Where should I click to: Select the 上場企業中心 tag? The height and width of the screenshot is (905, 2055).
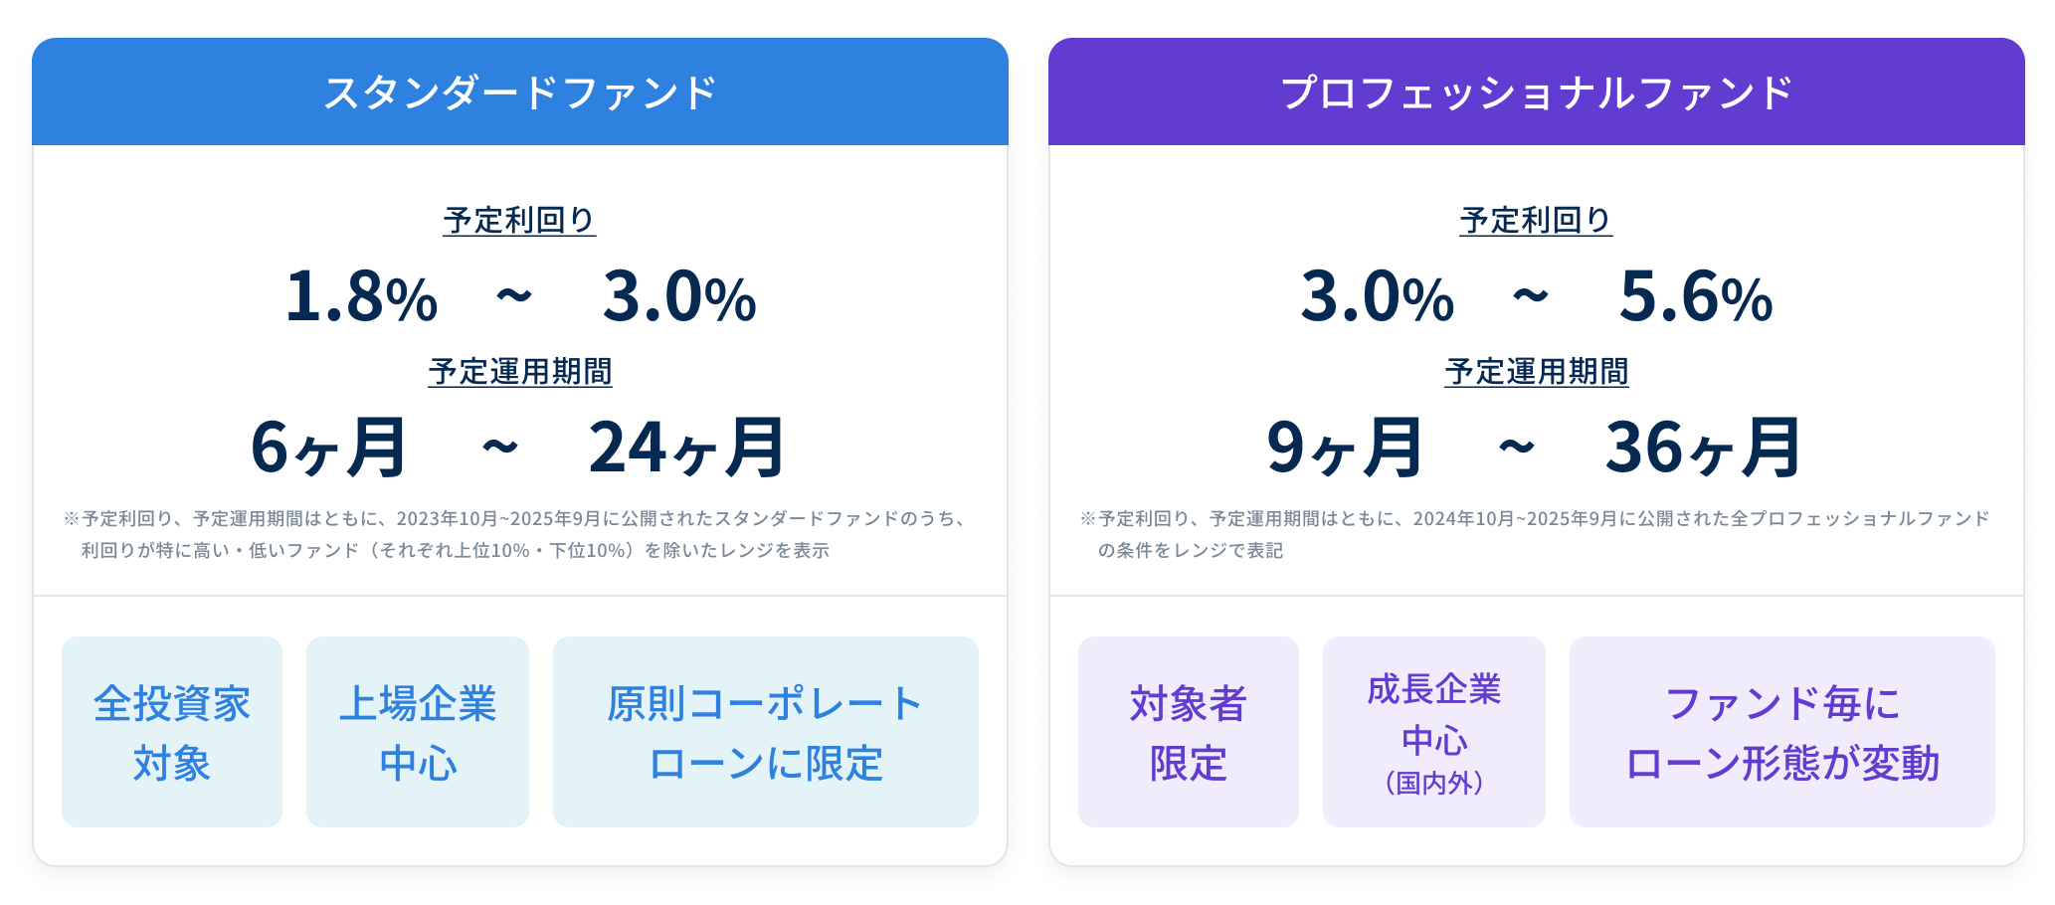point(418,732)
